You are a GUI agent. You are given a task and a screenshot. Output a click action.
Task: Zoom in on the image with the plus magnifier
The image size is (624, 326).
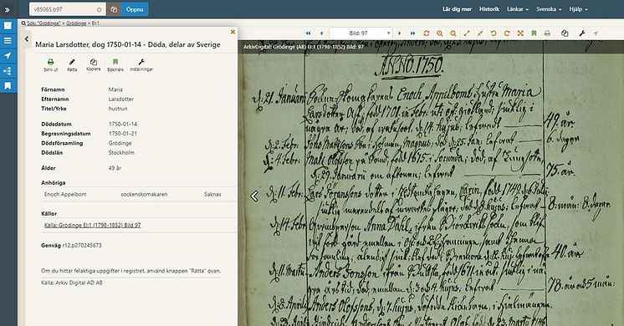440,33
